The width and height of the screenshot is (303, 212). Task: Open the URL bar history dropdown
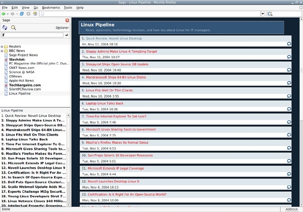pyautogui.click(x=263, y=14)
